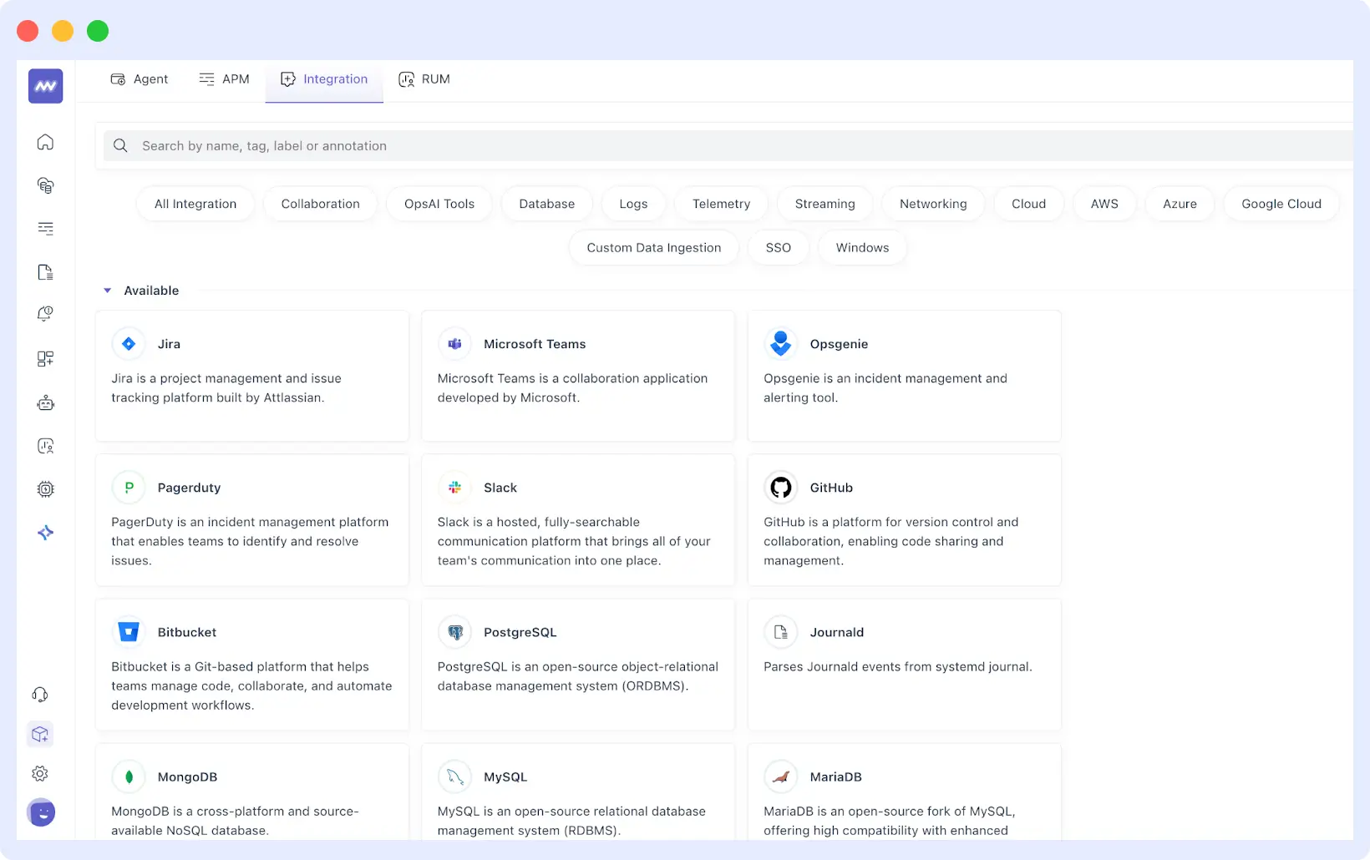This screenshot has height=860, width=1370.
Task: Click the PostgreSQL title text
Action: tap(520, 632)
